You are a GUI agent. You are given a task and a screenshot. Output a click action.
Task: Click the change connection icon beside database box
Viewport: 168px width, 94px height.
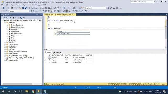coord(7,11)
